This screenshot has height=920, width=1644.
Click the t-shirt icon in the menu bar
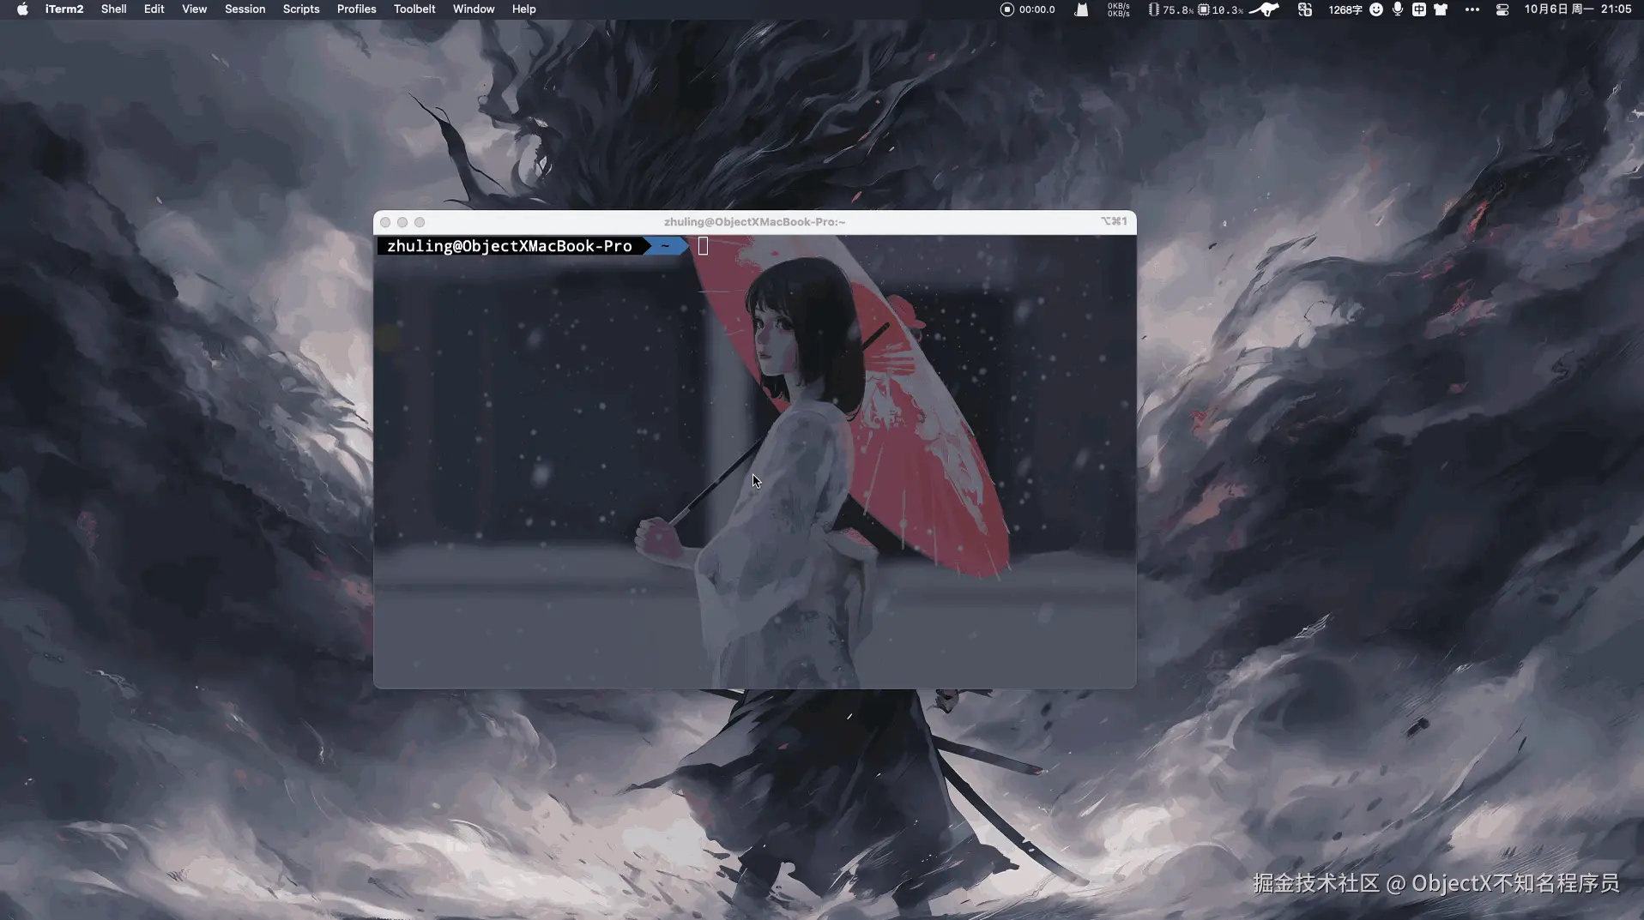pyautogui.click(x=1441, y=9)
